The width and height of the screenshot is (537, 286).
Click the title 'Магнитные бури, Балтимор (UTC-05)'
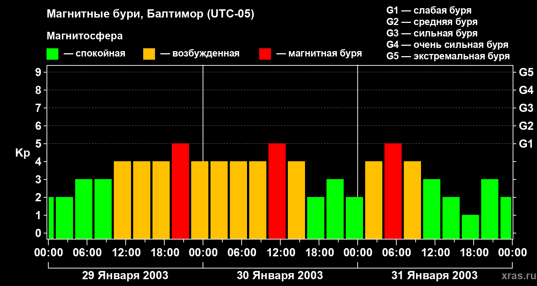150,14
